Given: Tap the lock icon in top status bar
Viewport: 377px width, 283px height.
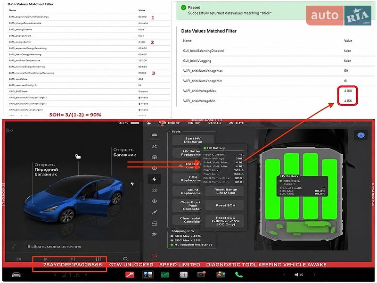Looking at the screenshot, I should point(148,123).
